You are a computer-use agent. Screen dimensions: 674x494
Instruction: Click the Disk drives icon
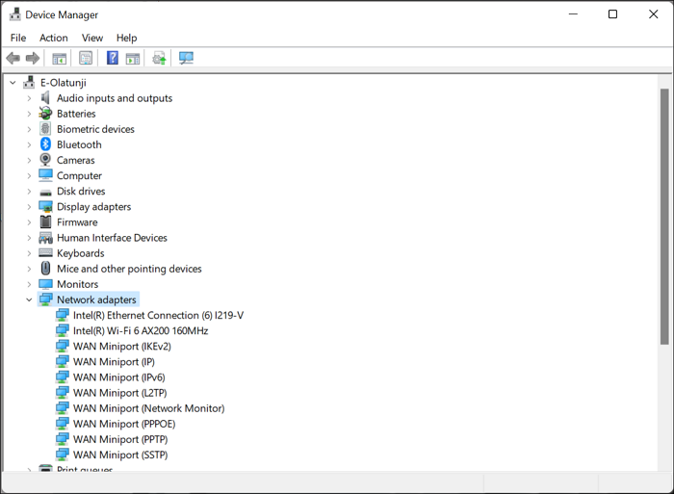click(x=45, y=192)
